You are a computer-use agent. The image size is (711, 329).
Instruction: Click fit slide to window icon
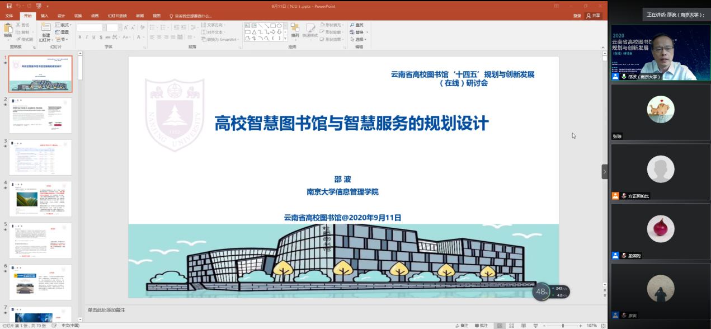point(603,326)
